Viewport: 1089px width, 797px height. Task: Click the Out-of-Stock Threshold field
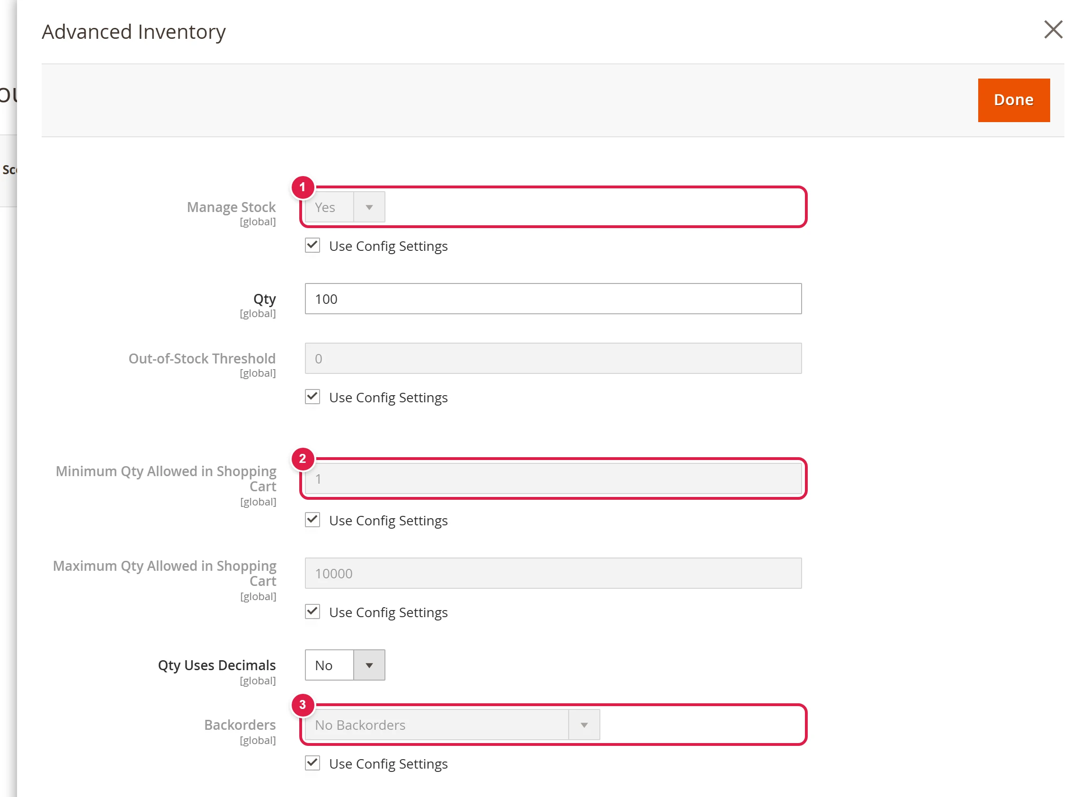pyautogui.click(x=553, y=358)
